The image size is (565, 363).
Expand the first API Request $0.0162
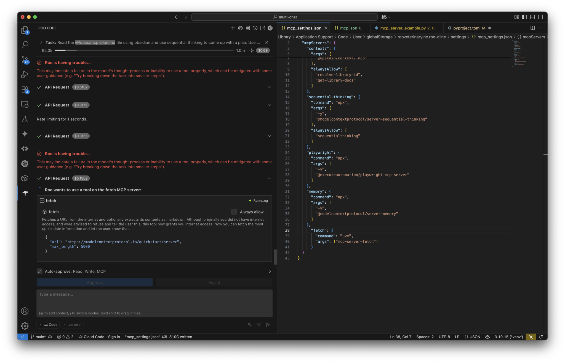pos(269,87)
